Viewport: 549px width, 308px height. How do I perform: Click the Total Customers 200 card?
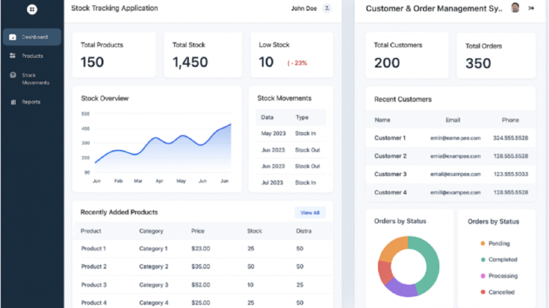(x=407, y=55)
